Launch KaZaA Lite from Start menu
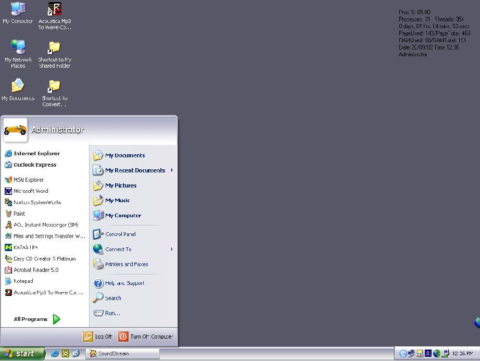This screenshot has height=361, width=480. pos(26,247)
